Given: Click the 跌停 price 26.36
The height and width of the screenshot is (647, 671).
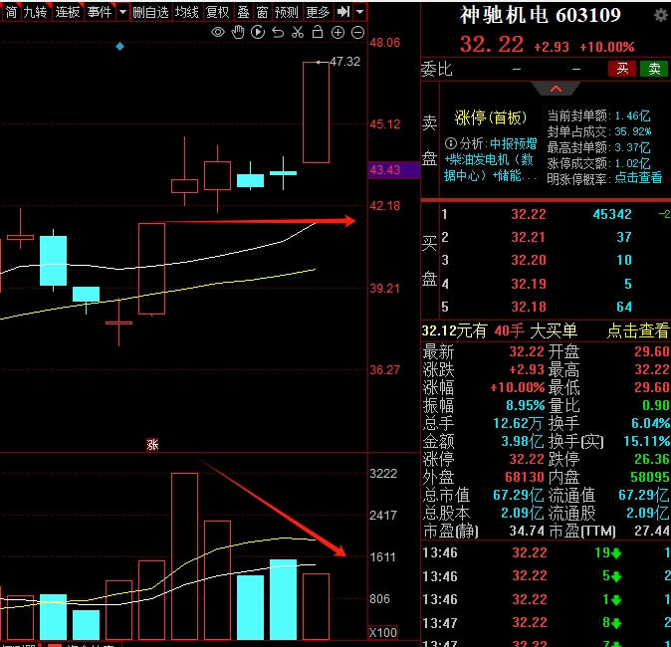Looking at the screenshot, I should click(652, 459).
